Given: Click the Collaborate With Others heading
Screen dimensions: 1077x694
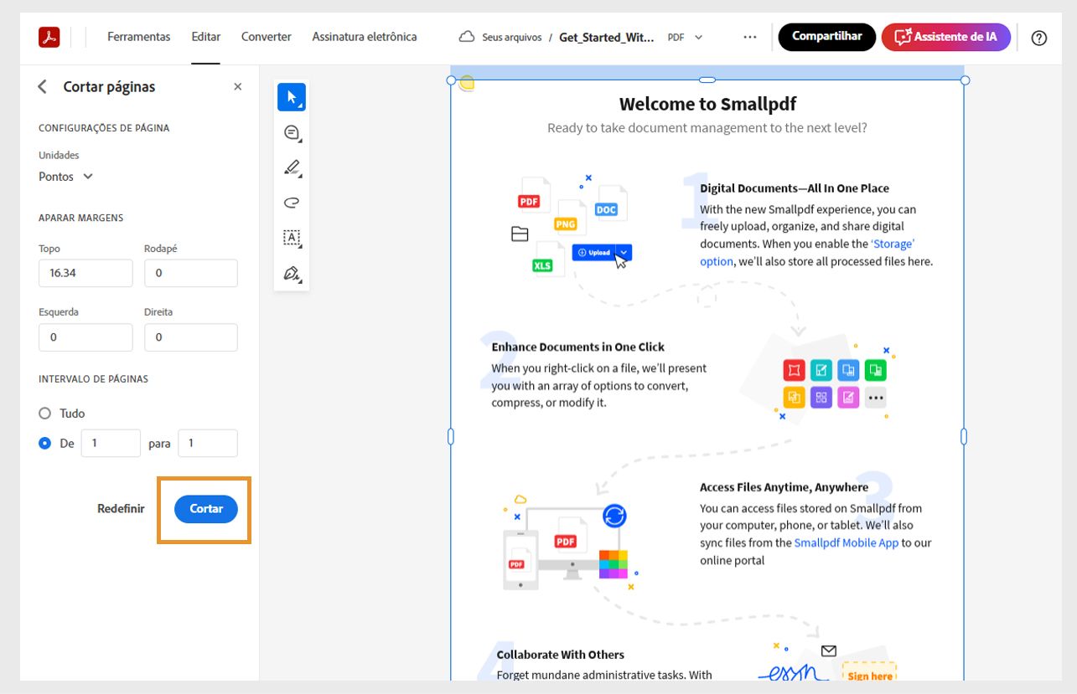Looking at the screenshot, I should (561, 655).
